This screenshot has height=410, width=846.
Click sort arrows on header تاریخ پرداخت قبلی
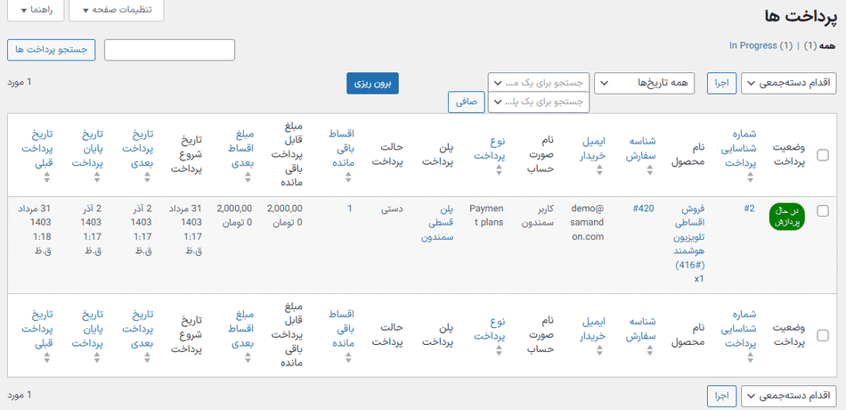click(x=47, y=177)
